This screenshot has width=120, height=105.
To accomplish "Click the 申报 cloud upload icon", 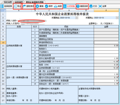I will pos(56,6).
